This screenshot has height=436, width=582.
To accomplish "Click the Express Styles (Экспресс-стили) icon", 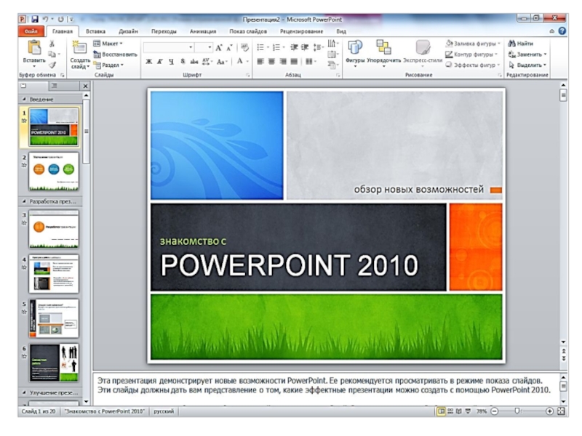I will (x=423, y=48).
